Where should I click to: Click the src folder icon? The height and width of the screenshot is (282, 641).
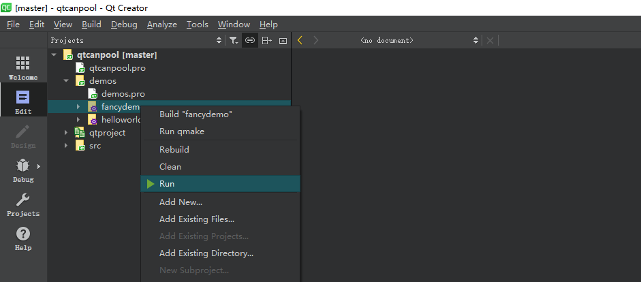(80, 146)
